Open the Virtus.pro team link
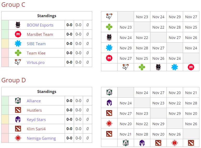The image size is (201, 148). 36,63
